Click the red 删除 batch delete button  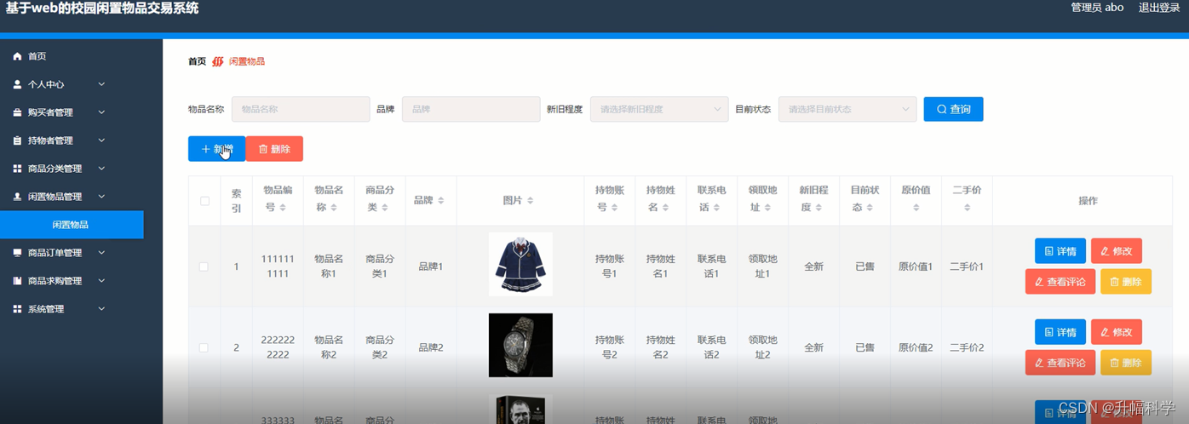click(274, 149)
